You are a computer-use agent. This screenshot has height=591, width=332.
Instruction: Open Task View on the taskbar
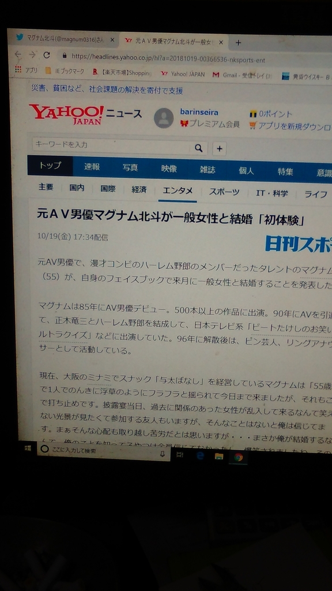(x=180, y=455)
